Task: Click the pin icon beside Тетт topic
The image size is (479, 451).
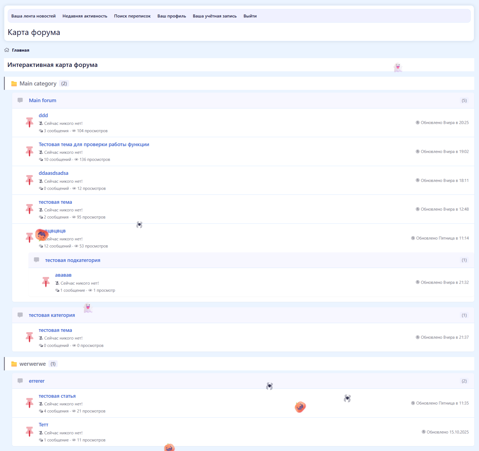Action: (x=29, y=432)
